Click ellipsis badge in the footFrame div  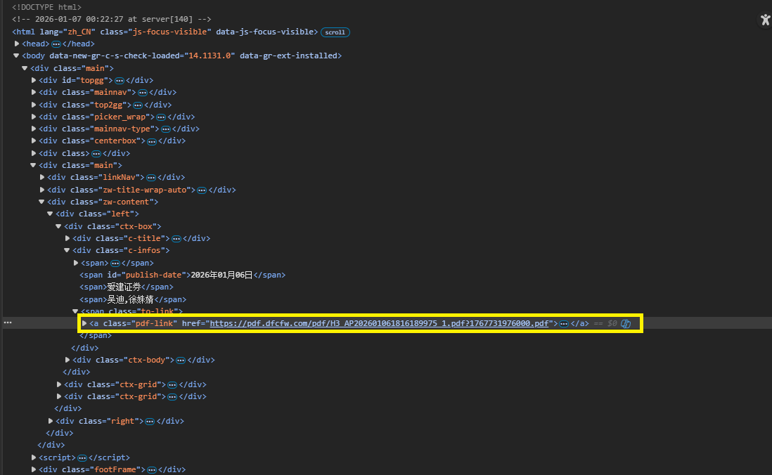pyautogui.click(x=152, y=469)
